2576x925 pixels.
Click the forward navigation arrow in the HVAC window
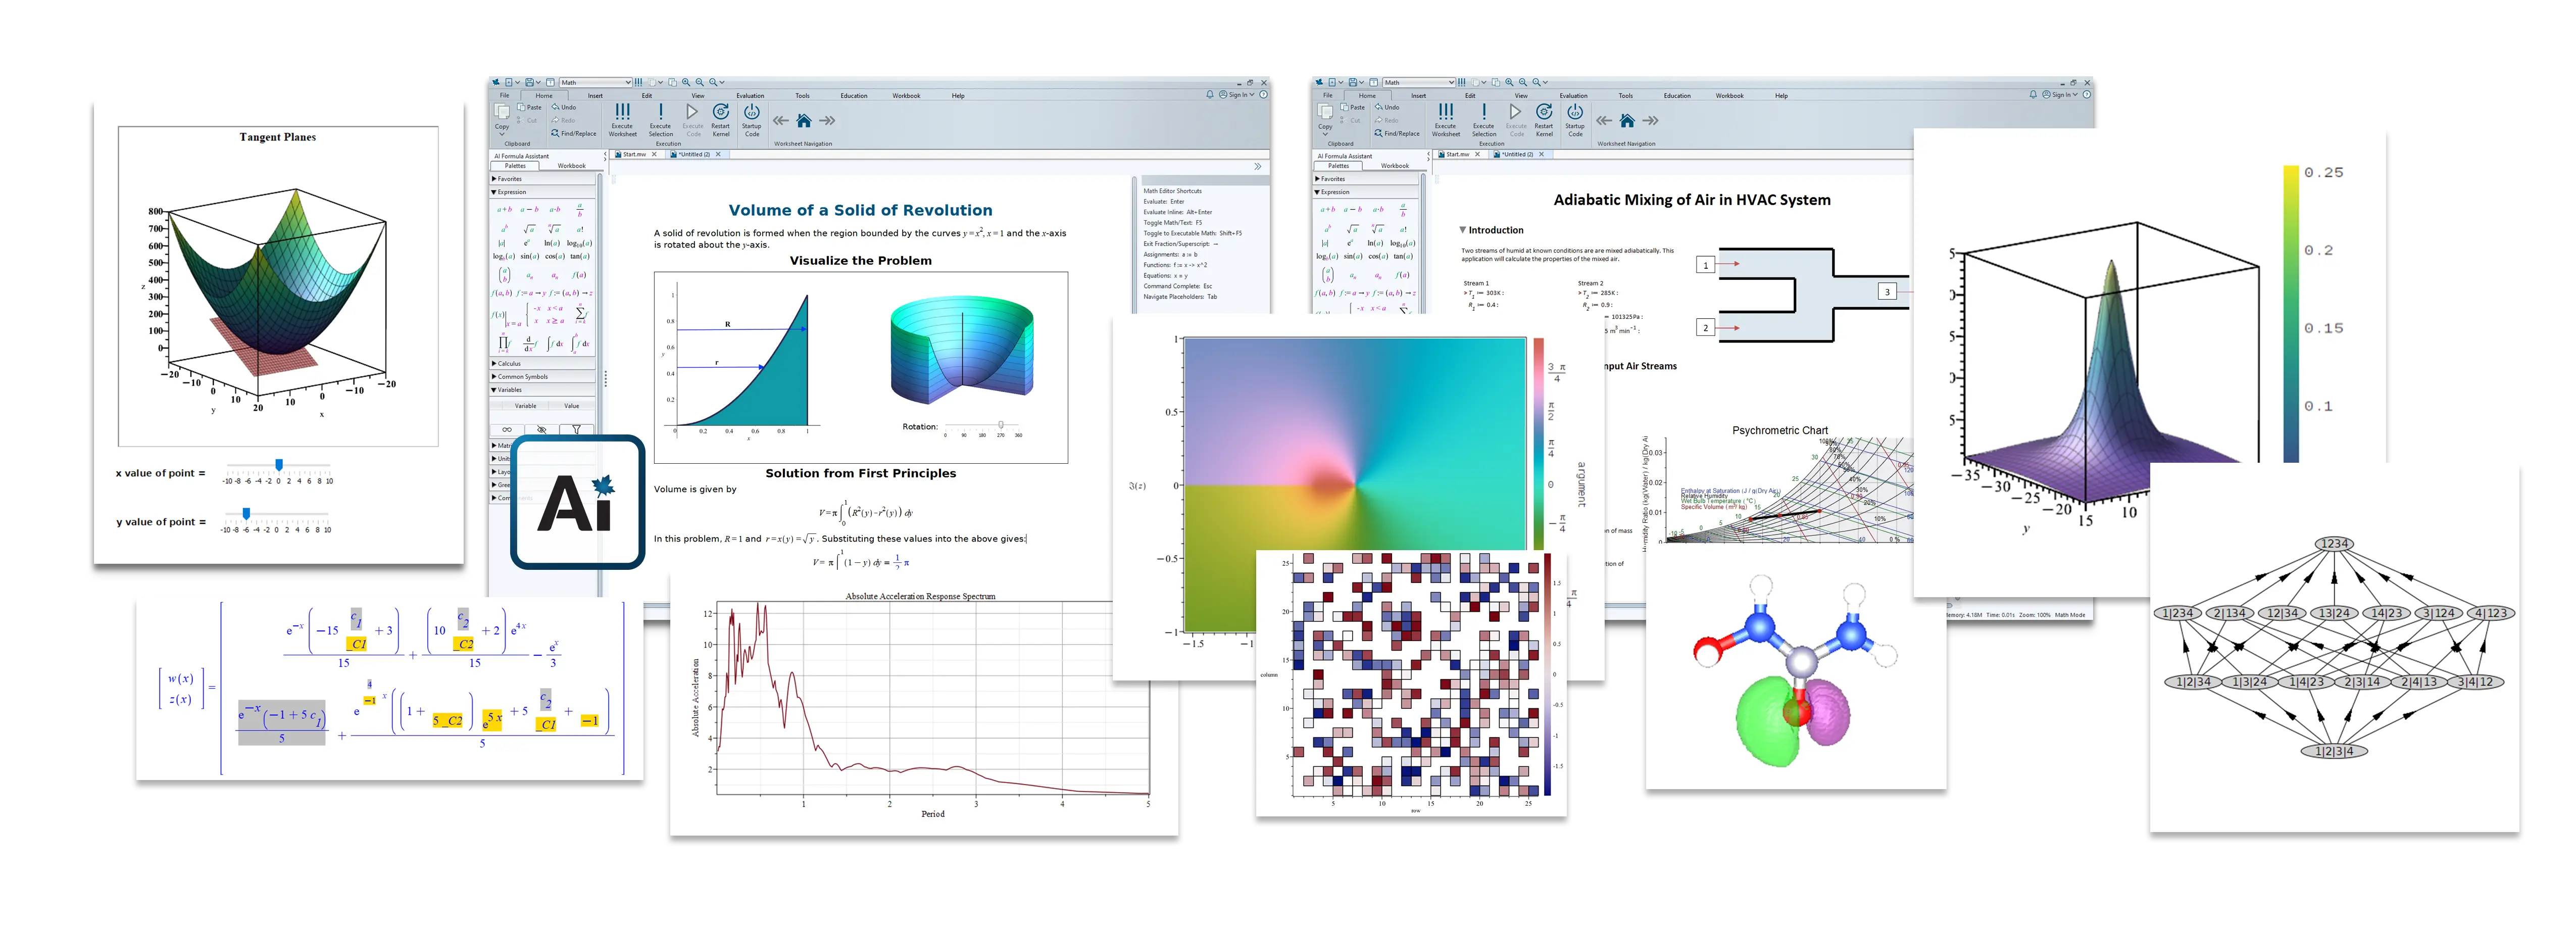click(1651, 121)
